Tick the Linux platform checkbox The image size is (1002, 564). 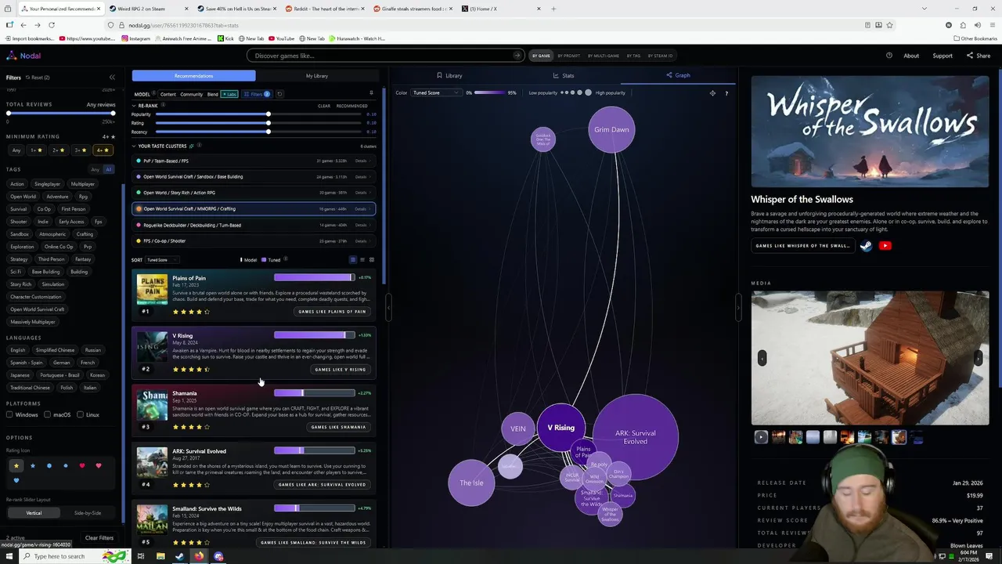80,414
